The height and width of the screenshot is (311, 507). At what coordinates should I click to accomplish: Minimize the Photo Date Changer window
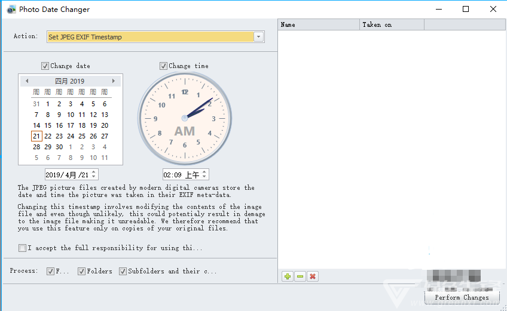coord(439,9)
